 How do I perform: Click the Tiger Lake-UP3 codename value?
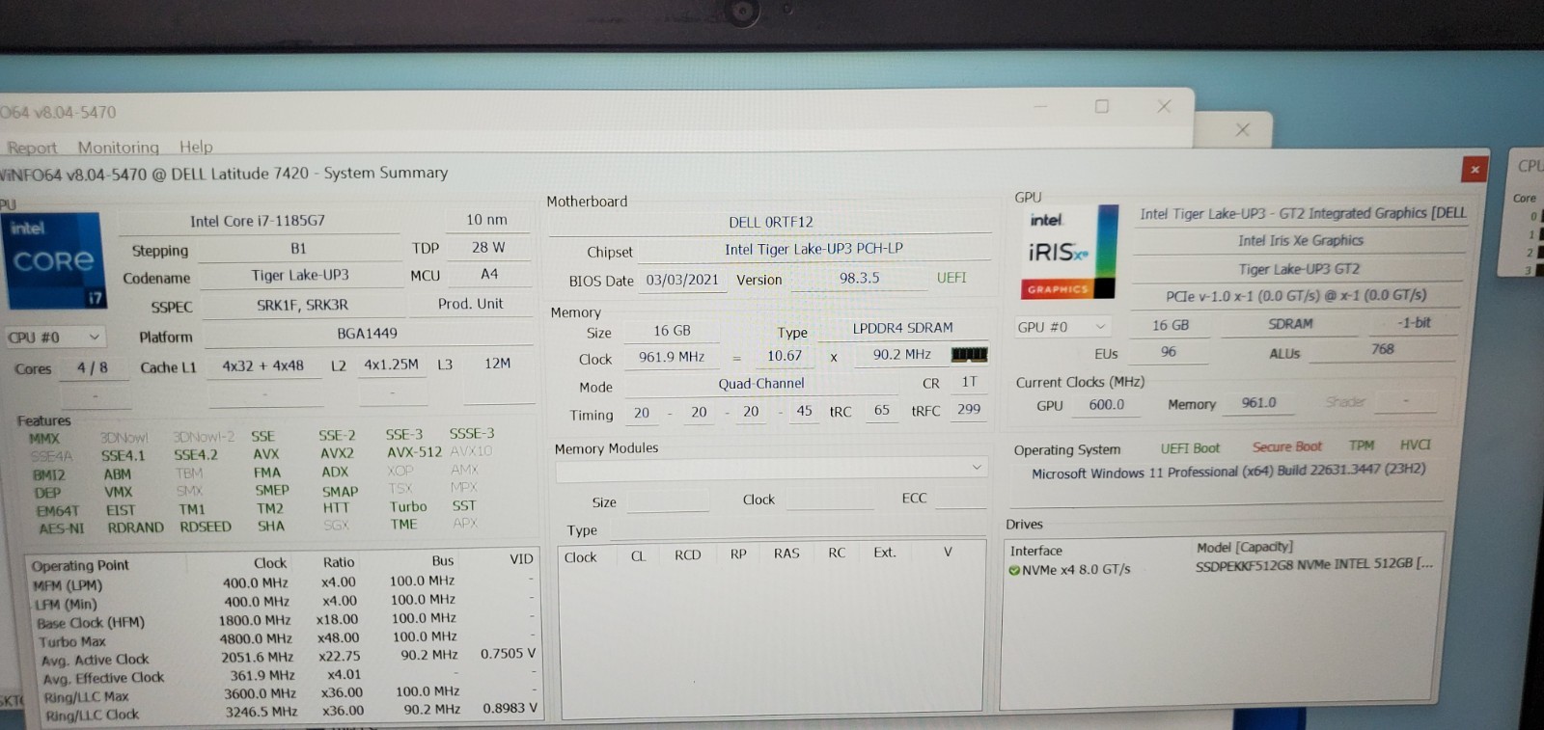(300, 275)
